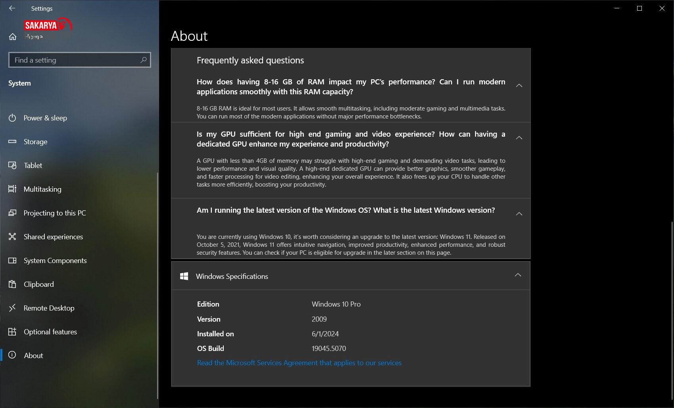This screenshot has height=408, width=674.
Task: Click the Optional features grid icon
Action: point(12,332)
